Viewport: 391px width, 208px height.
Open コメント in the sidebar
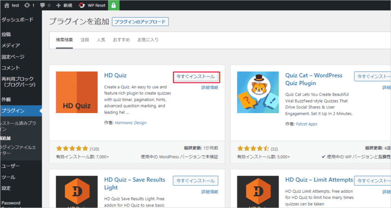(x=11, y=68)
